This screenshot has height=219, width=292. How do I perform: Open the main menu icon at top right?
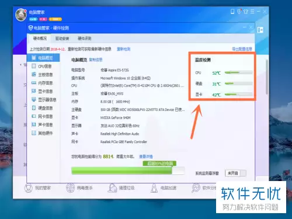[x=252, y=12]
